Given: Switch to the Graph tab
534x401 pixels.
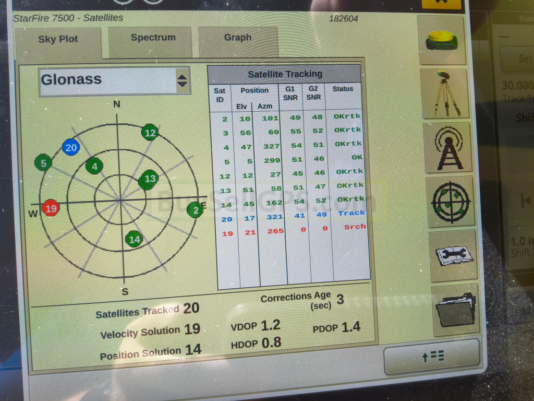Looking at the screenshot, I should [237, 38].
